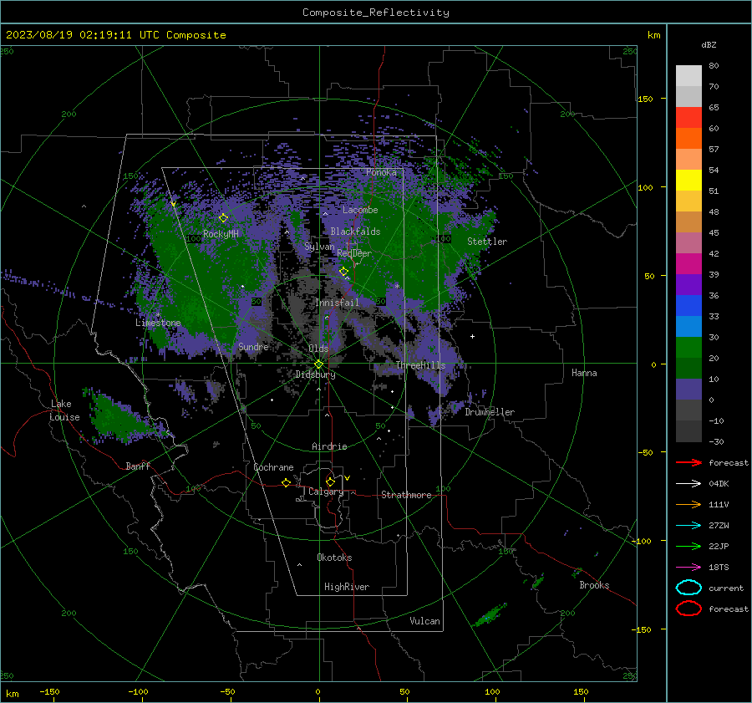
Task: Click the Cochrane label
Action: pyautogui.click(x=273, y=467)
